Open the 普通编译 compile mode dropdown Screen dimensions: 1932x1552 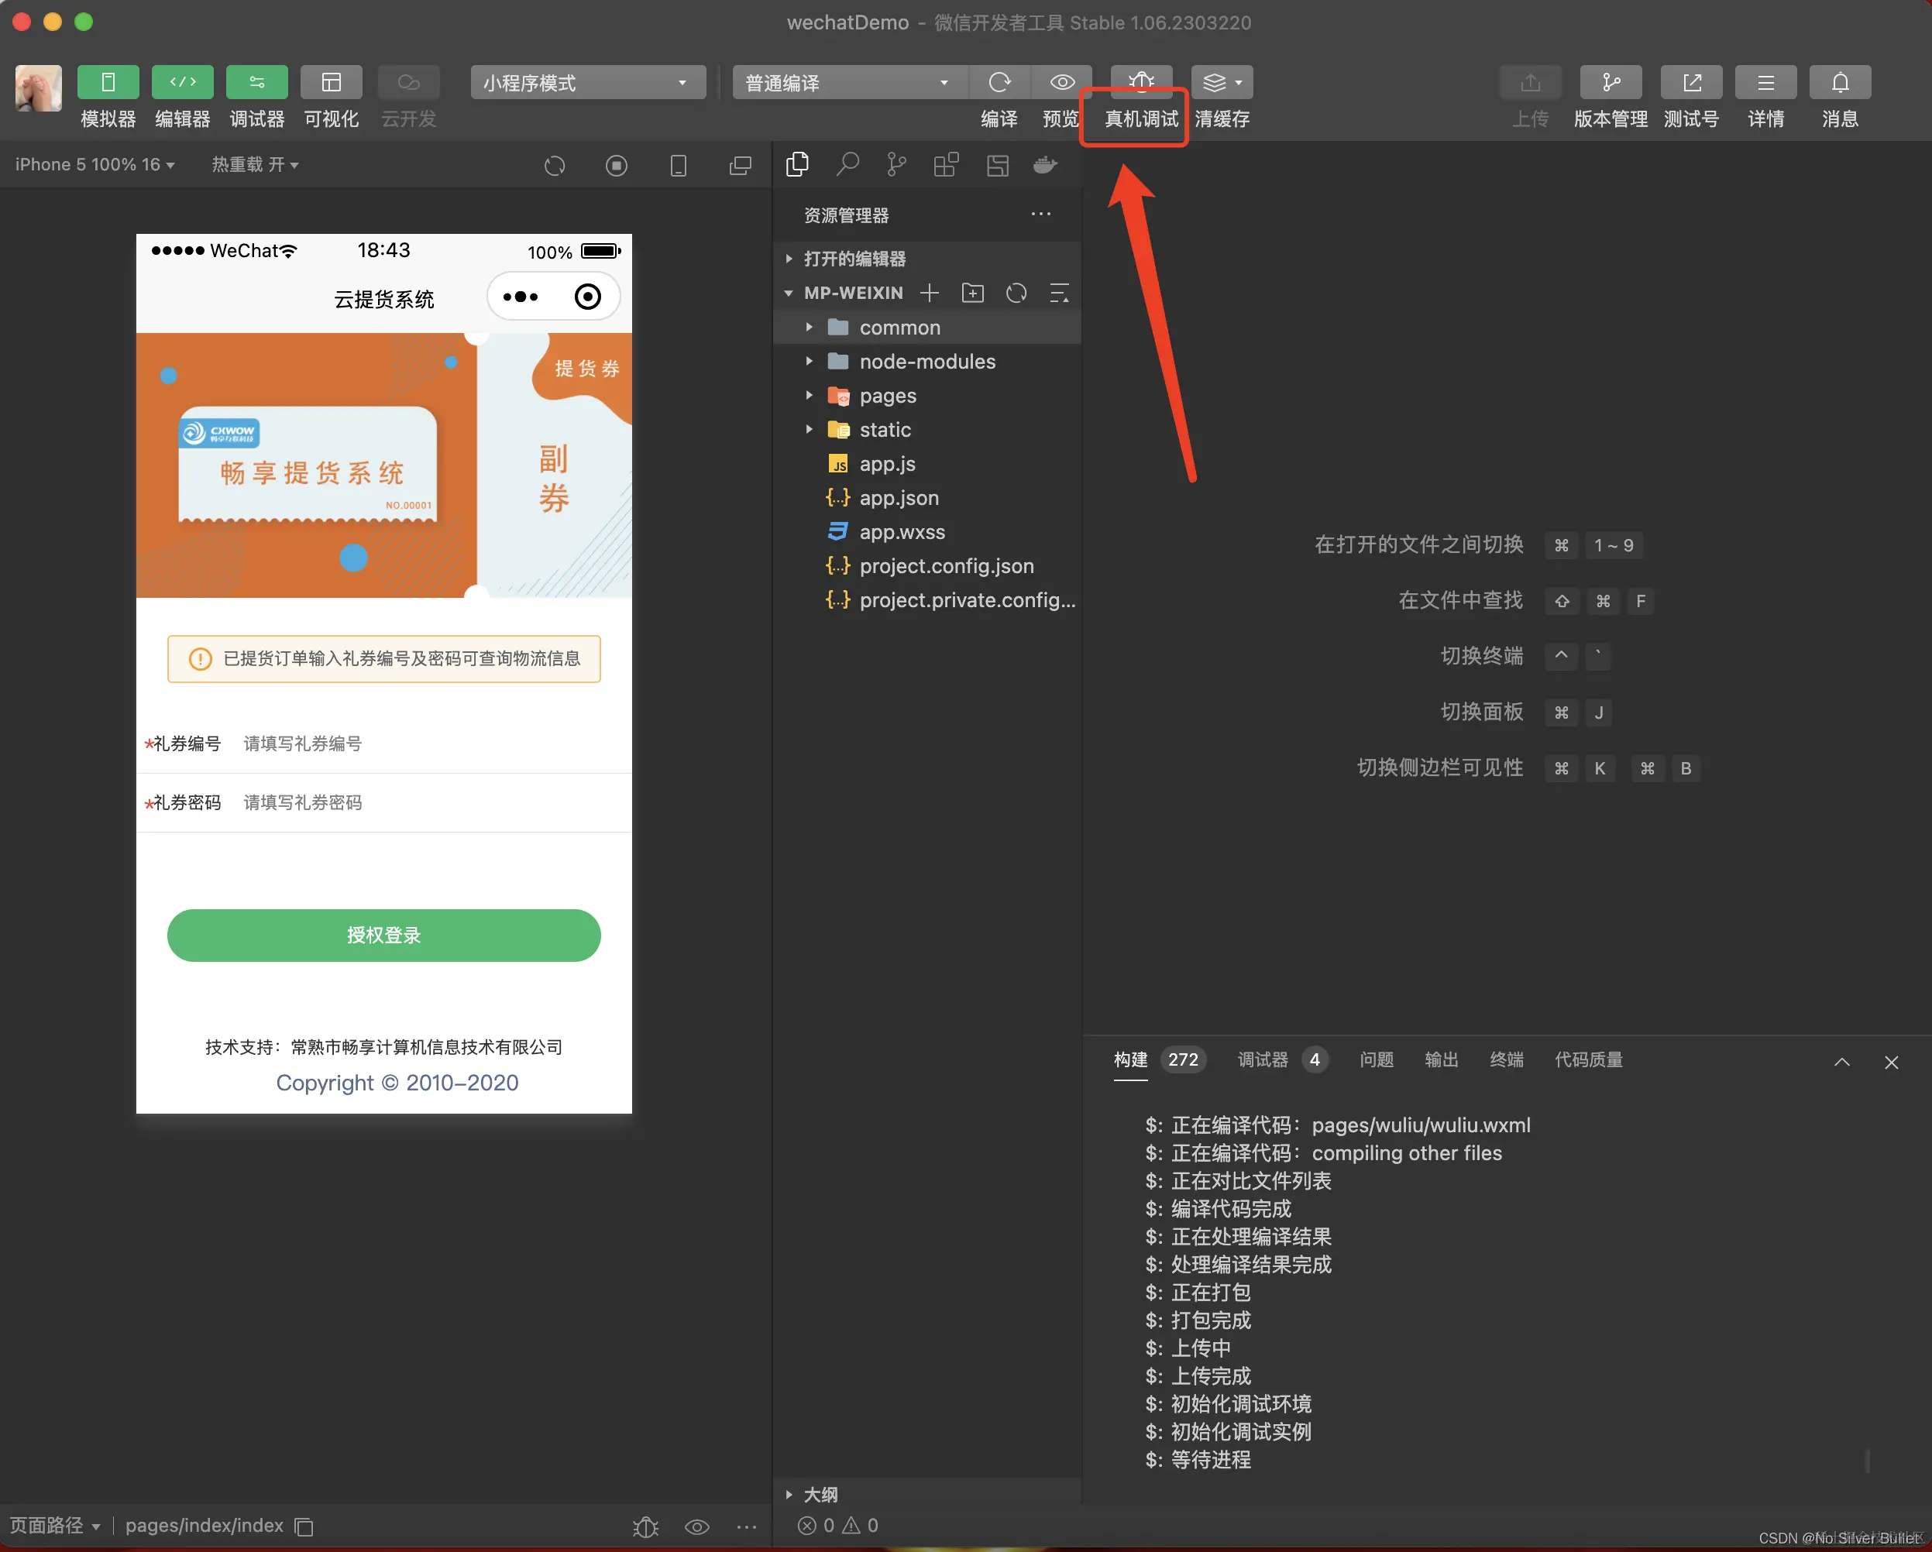(847, 82)
